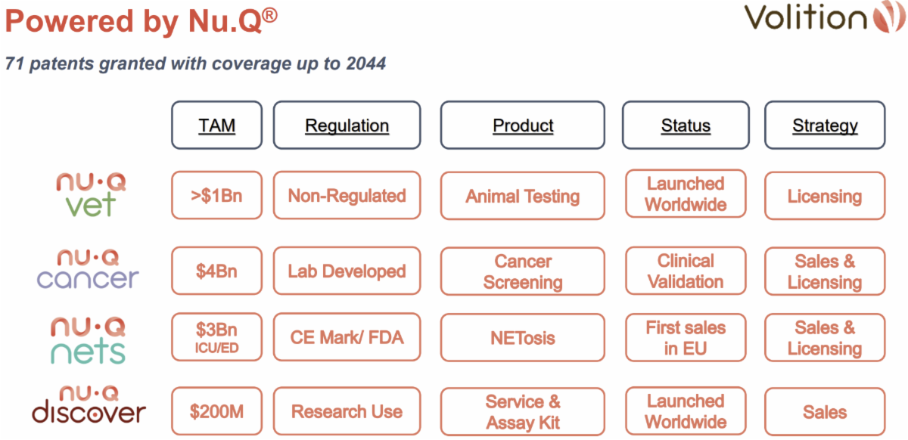Click the Status header box
This screenshot has height=440, width=908.
tap(686, 125)
